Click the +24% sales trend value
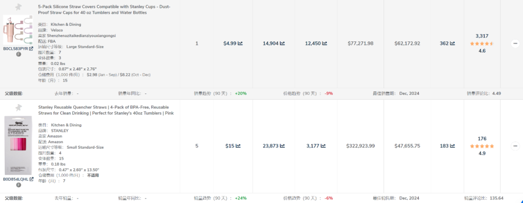 point(241,198)
